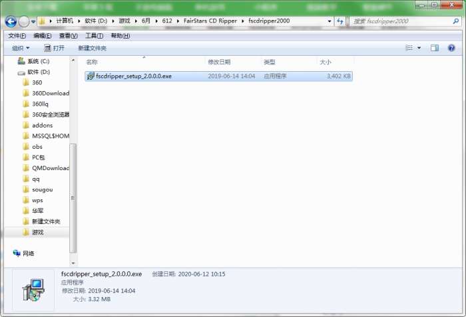Open the recent pages dropdown arrow
This screenshot has height=317, width=466.
(33, 22)
